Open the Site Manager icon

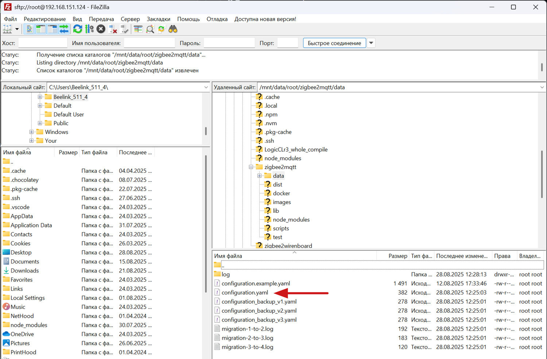pos(7,29)
